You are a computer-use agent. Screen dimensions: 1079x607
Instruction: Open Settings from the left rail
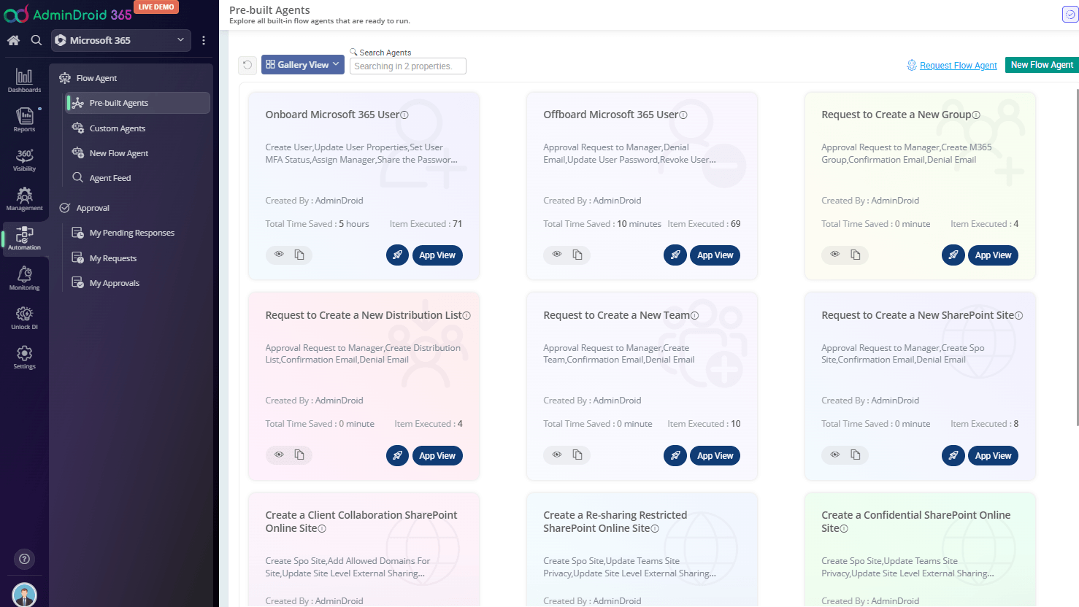(x=24, y=357)
